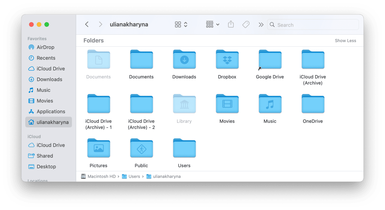Open the Group By dropdown menu
Viewport: 385px width, 210px height.
(x=212, y=24)
